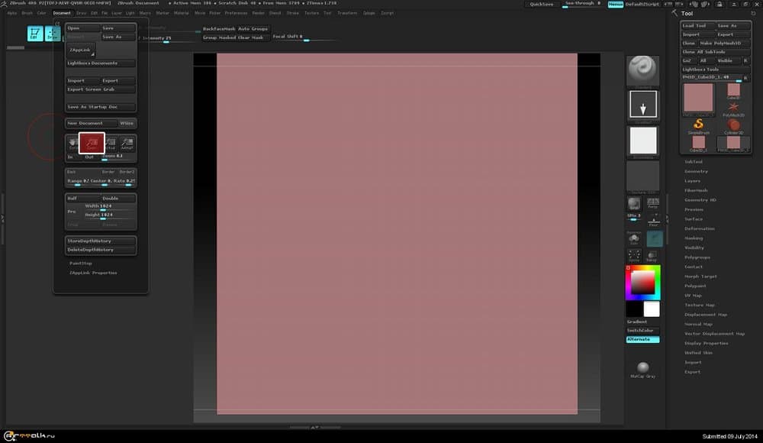
Task: Expand the Masking section
Action: click(x=694, y=238)
